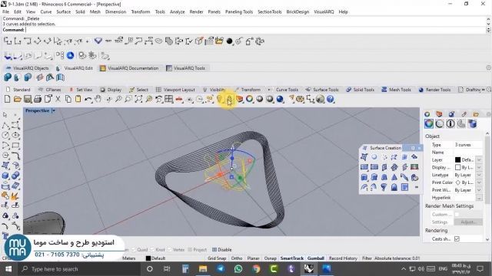Viewport: 492px width, 276px height.
Task: Click Extrude curve icon in Surface Creation
Action: pos(364,177)
